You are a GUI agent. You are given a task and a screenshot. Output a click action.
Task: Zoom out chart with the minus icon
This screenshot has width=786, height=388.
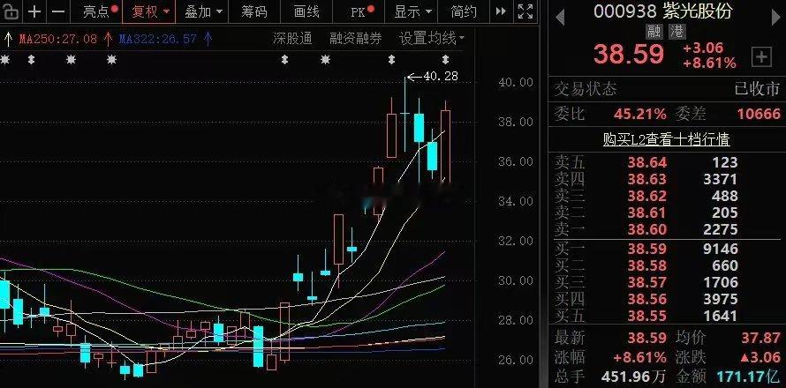[x=58, y=11]
